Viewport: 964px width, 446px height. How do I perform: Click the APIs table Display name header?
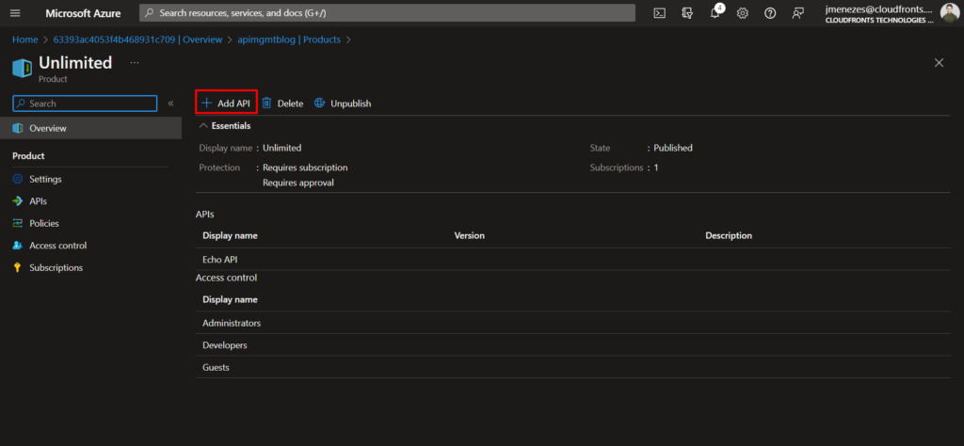(x=230, y=235)
